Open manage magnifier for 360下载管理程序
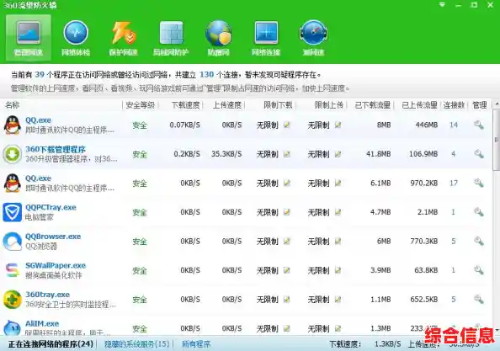The width and height of the screenshot is (500, 351). (x=479, y=154)
